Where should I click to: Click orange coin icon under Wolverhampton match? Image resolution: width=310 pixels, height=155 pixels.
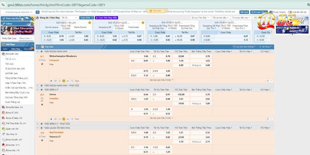click(x=64, y=81)
